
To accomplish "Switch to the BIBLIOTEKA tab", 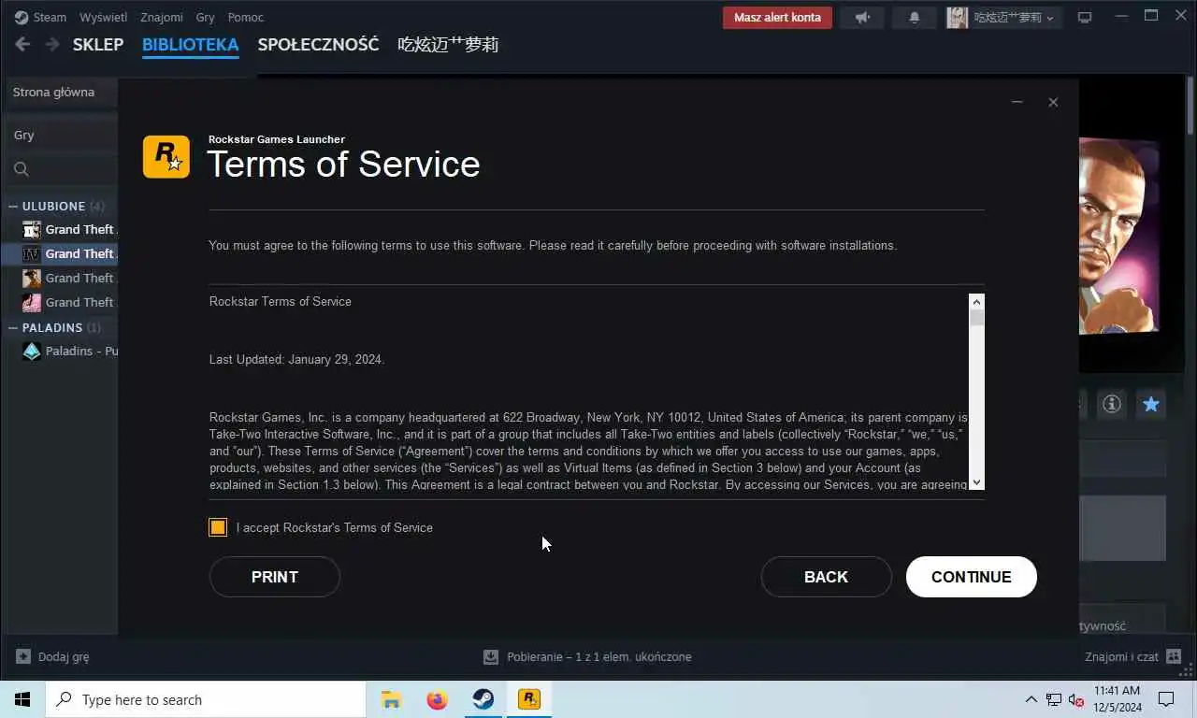I will click(x=191, y=44).
